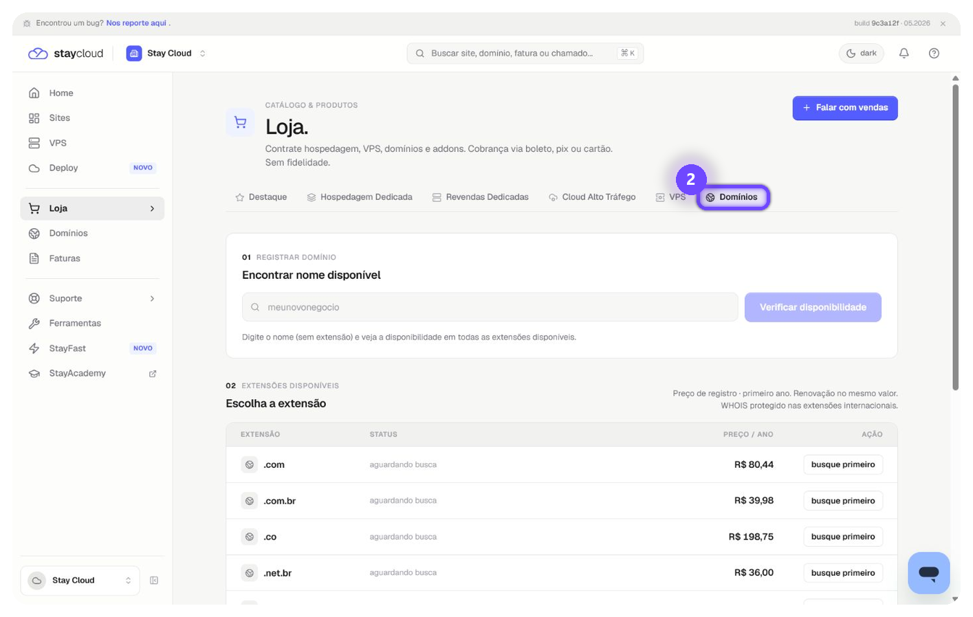Click the R$ 80,44 price
Screen dimensions: 973x617
(x=754, y=464)
